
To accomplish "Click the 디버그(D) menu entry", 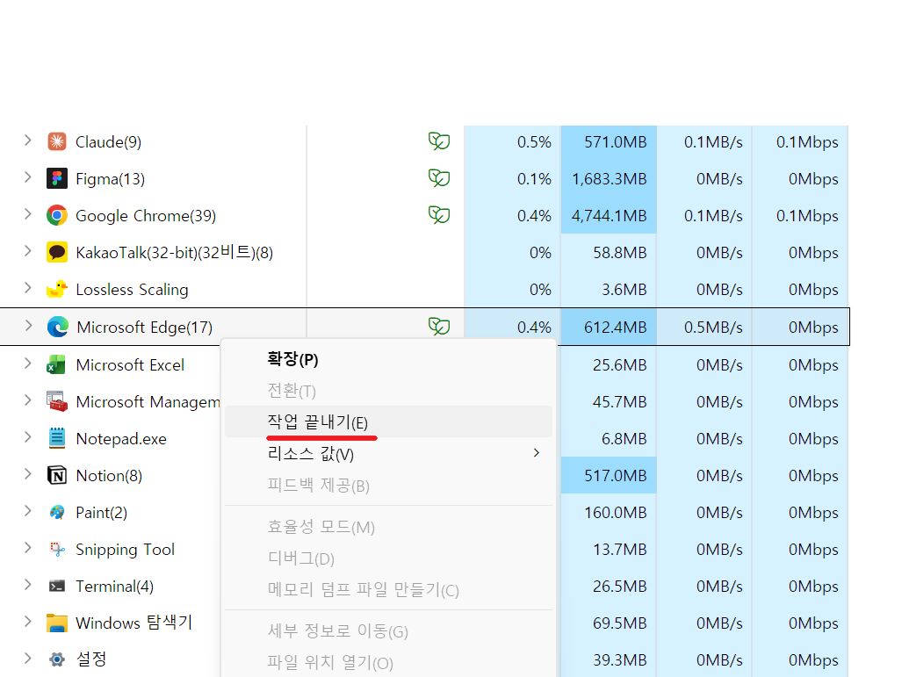I will tap(388, 558).
